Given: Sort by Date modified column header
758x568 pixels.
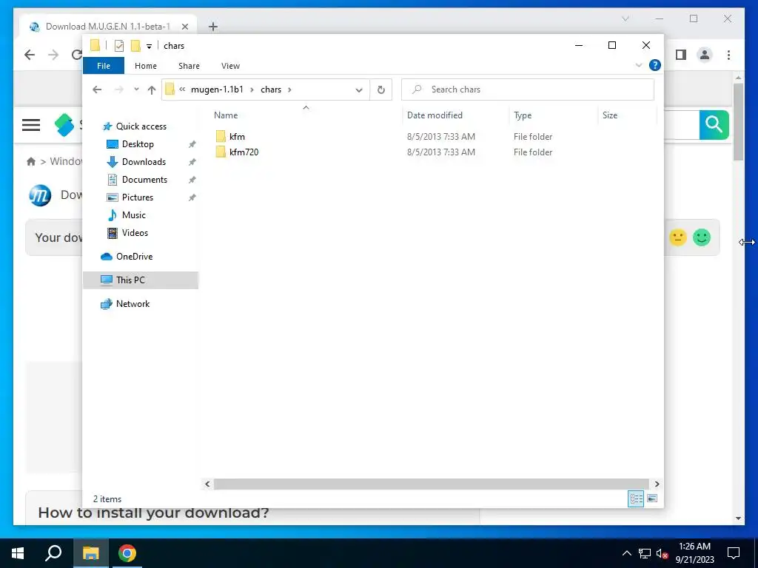Looking at the screenshot, I should coord(435,115).
